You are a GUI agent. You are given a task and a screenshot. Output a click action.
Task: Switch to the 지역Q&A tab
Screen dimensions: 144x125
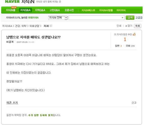pos(40,10)
